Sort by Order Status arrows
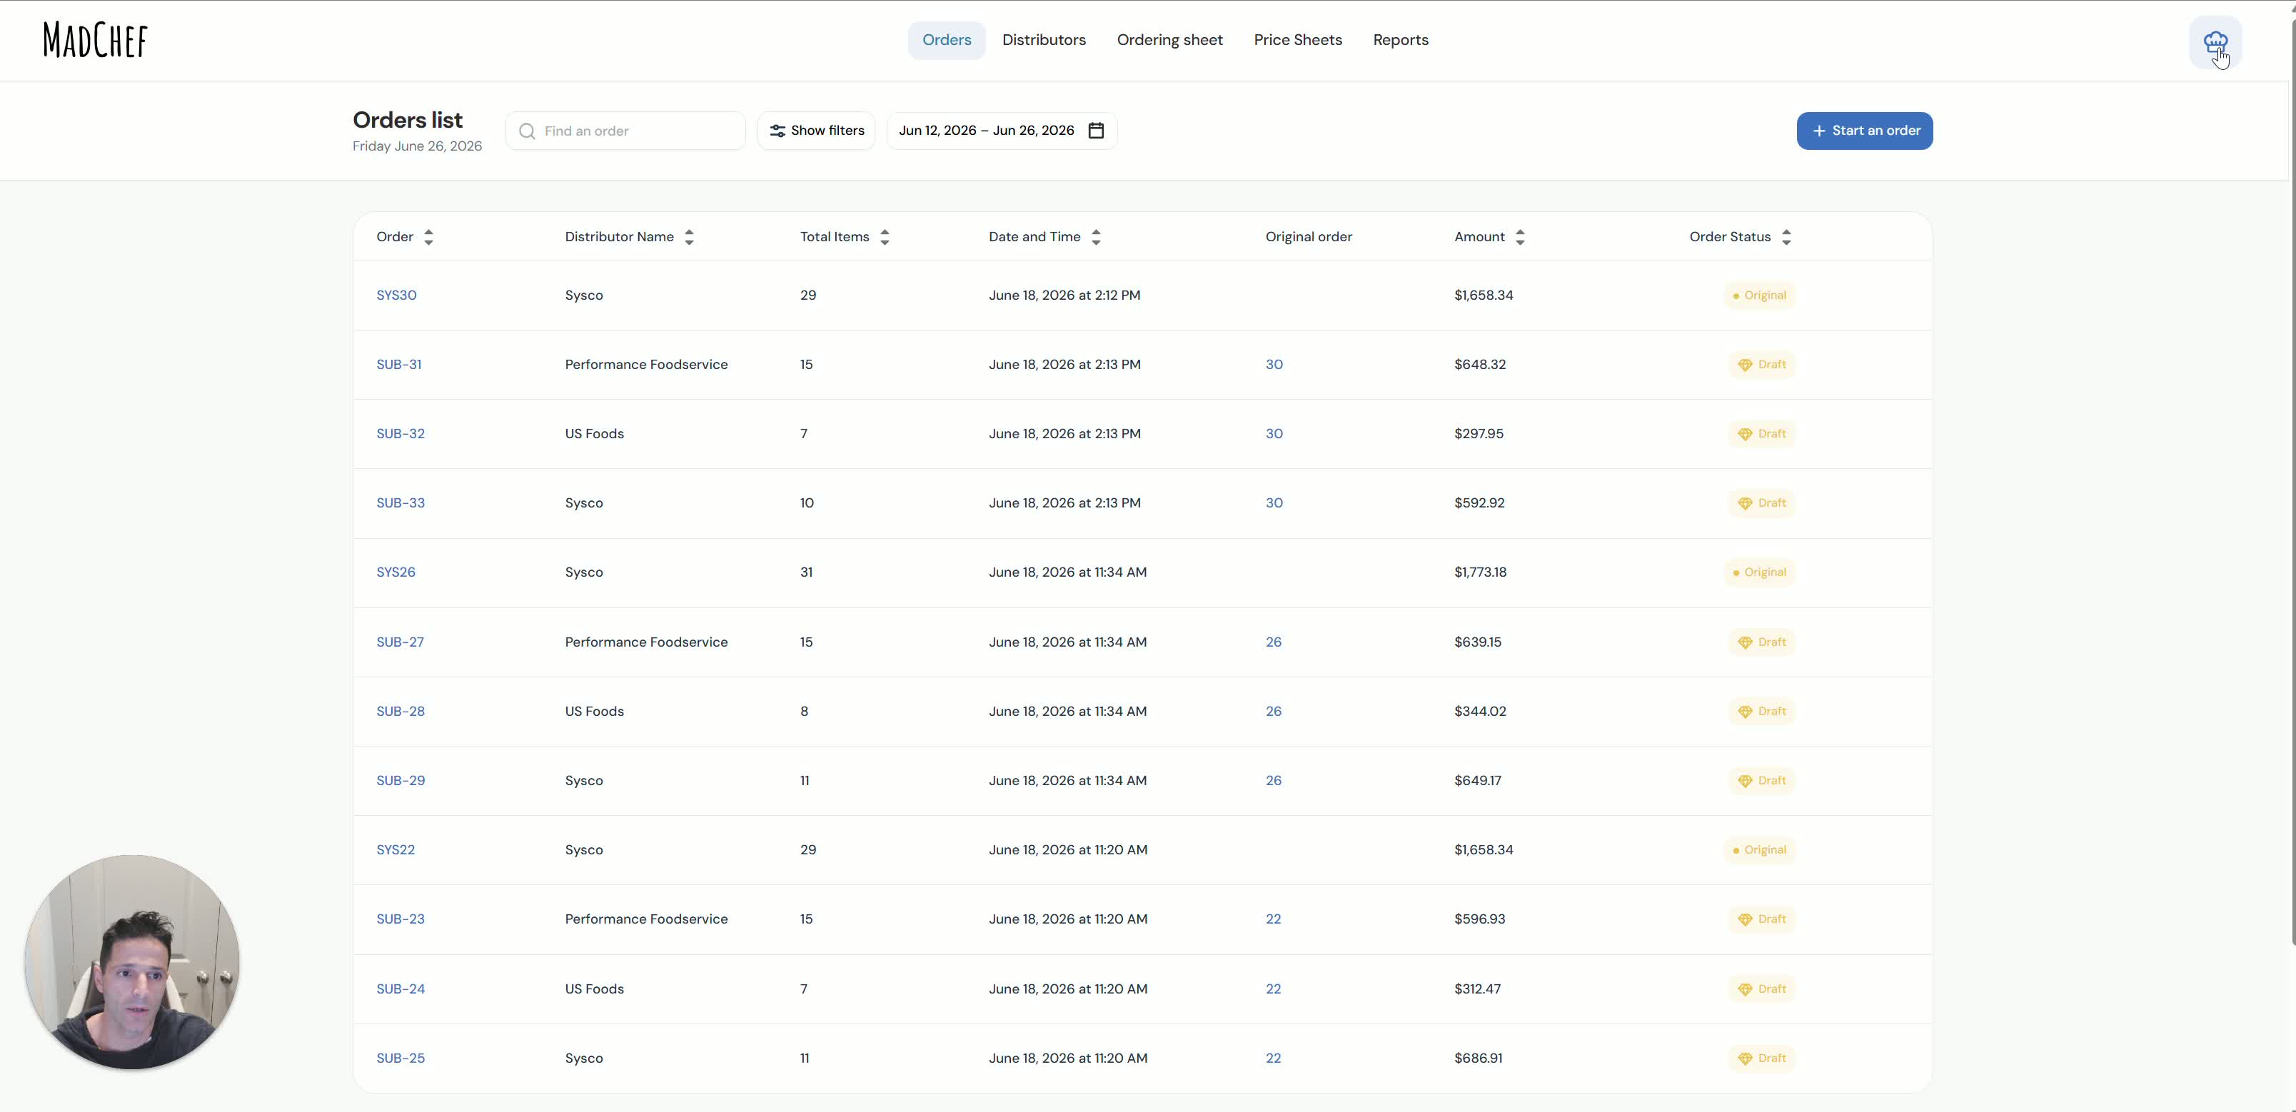Screen dimensions: 2296x1112 [1786, 237]
